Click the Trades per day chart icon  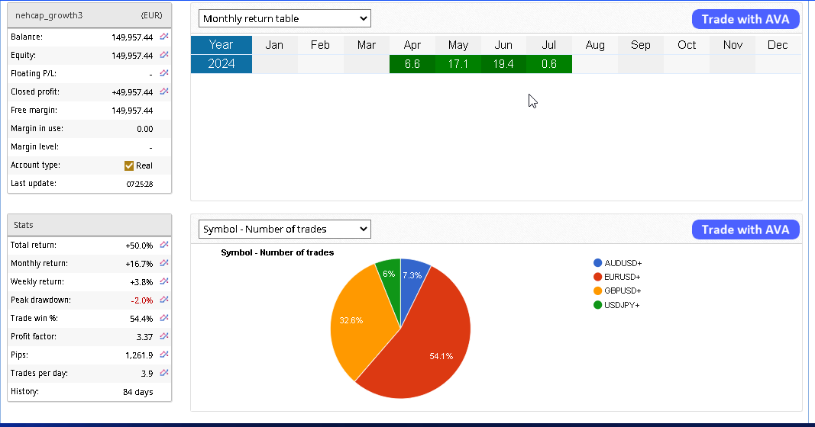[163, 373]
